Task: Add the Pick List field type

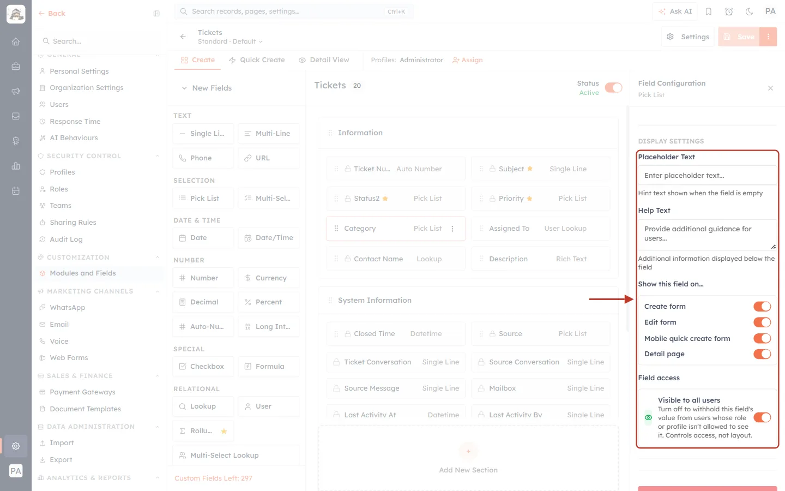Action: pos(203,199)
